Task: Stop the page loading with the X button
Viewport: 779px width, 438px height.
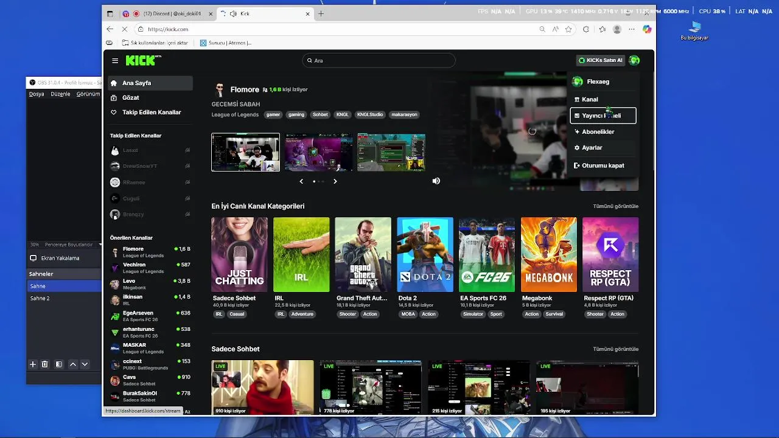Action: click(125, 29)
